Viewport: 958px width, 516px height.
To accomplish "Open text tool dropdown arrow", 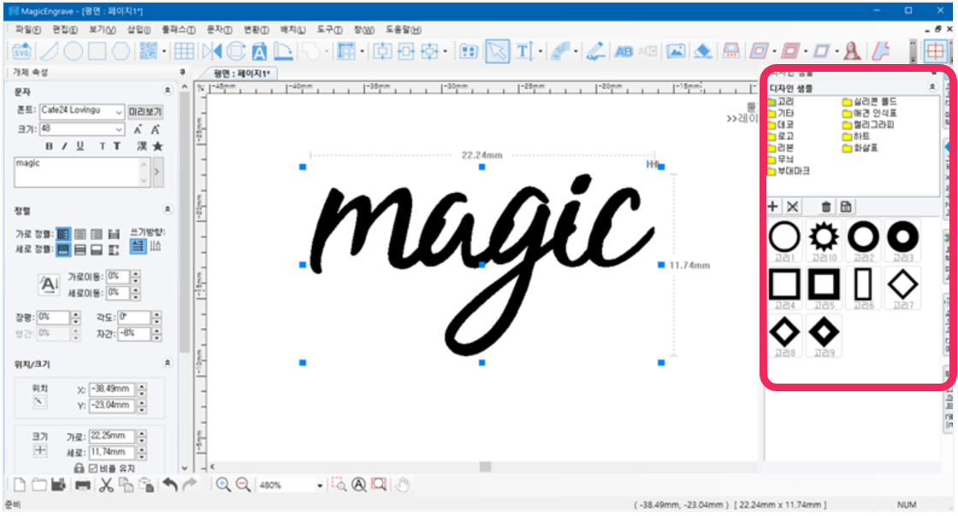I will (x=540, y=52).
